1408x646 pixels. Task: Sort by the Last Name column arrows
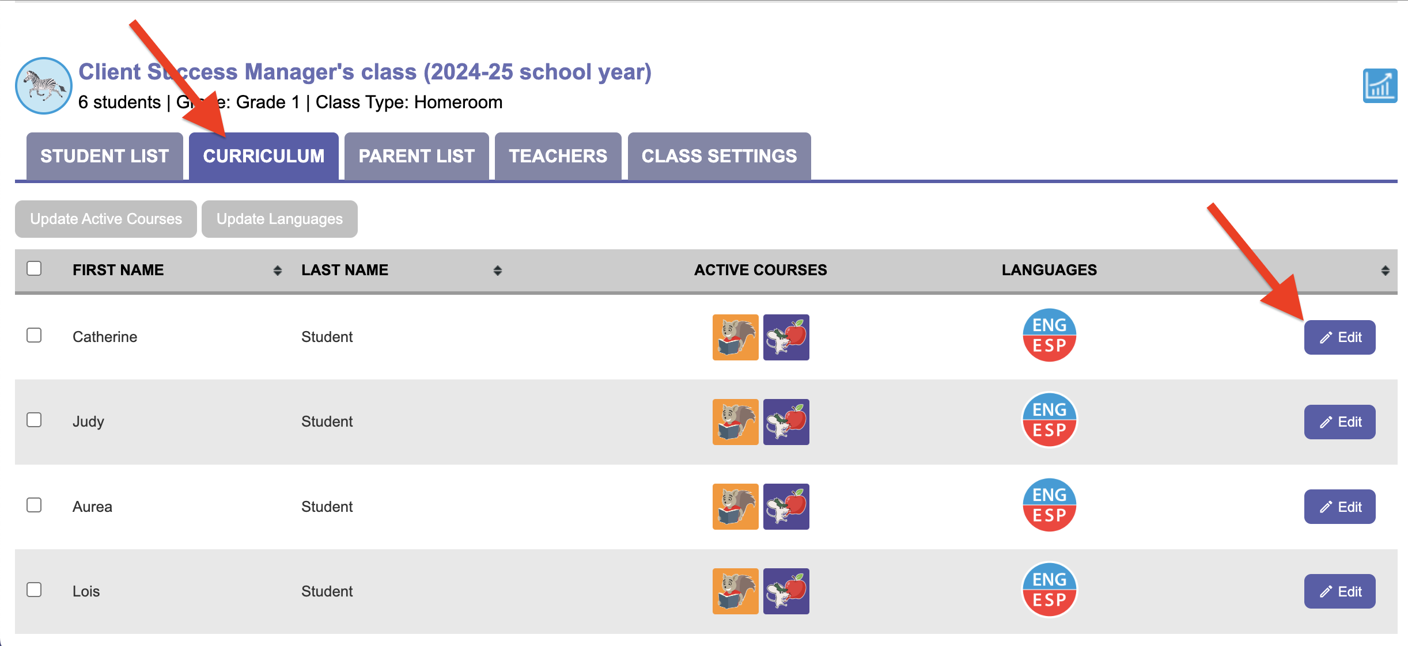497,271
